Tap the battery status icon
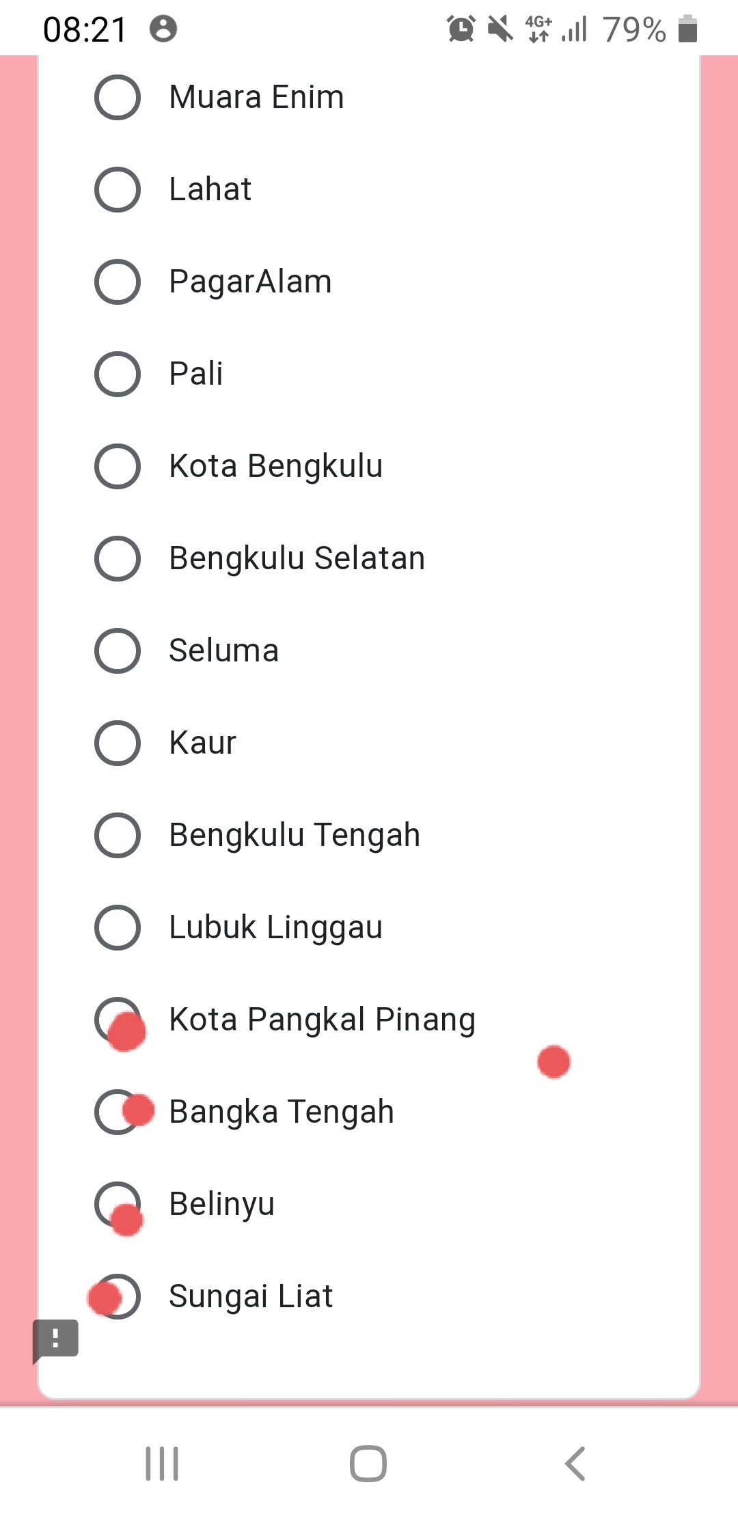Image resolution: width=738 pixels, height=1517 pixels. pyautogui.click(x=687, y=29)
